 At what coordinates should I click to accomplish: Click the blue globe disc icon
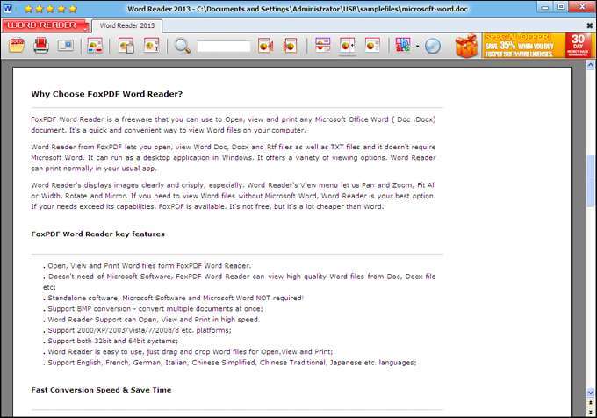point(433,46)
